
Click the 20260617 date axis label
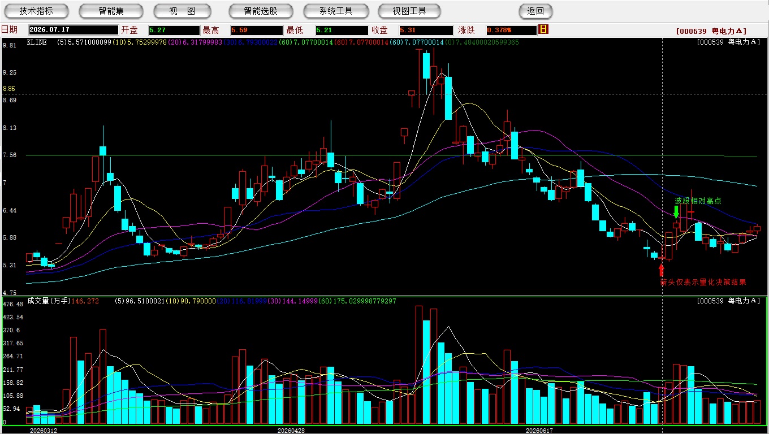pyautogui.click(x=539, y=430)
